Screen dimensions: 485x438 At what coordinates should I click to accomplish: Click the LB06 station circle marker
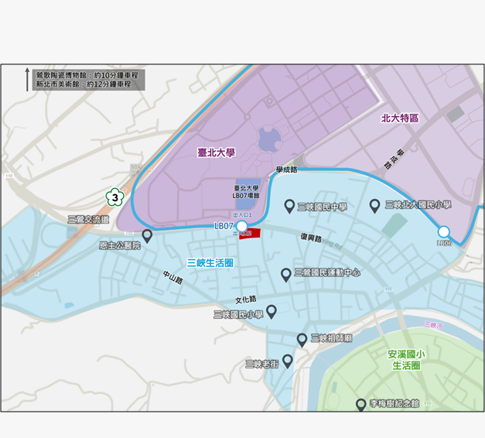[443, 231]
